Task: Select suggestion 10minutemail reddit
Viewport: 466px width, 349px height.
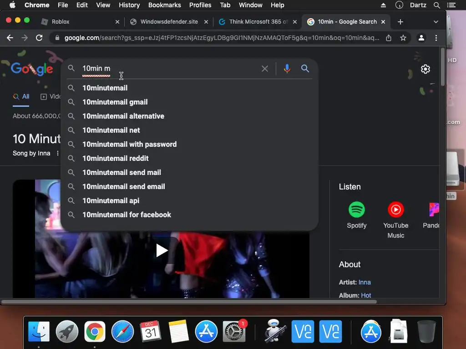Action: (190, 159)
